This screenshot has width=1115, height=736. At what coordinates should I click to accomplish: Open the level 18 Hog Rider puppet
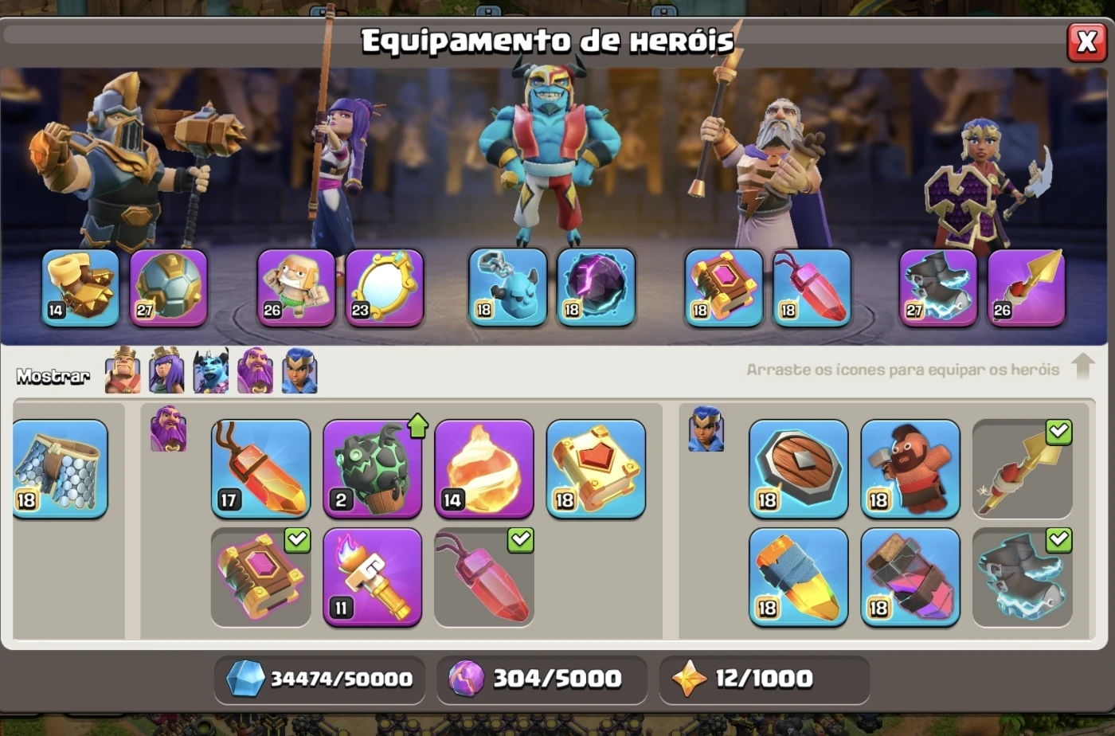[x=910, y=469]
